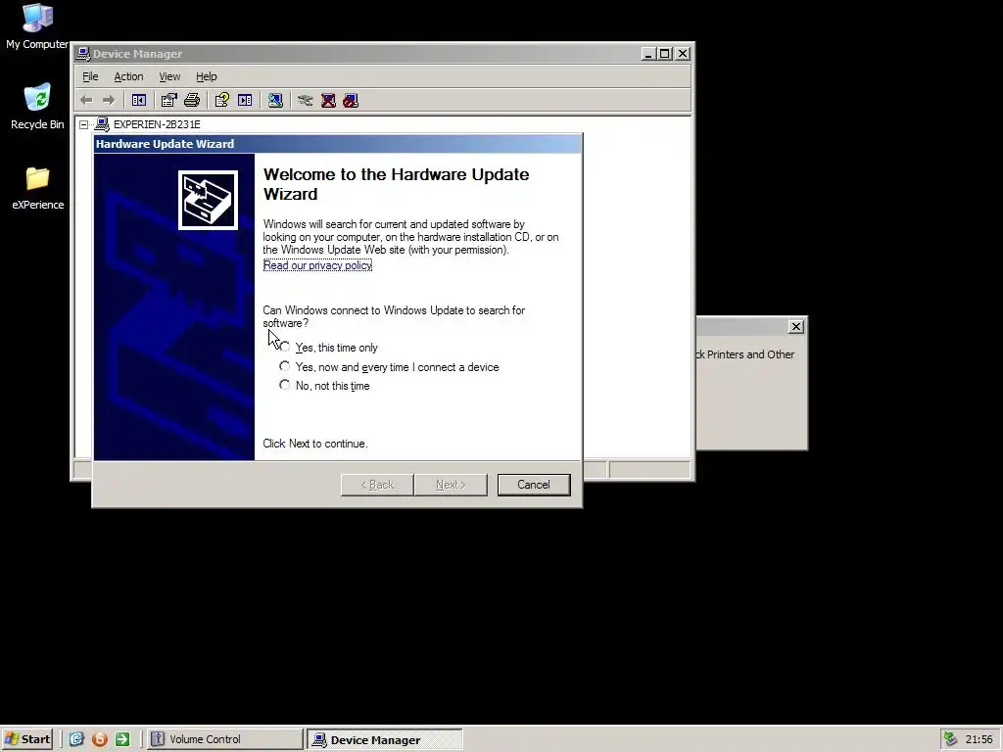This screenshot has width=1003, height=752.
Task: Click the Help question-mark toolbar icon
Action: pyautogui.click(x=222, y=101)
